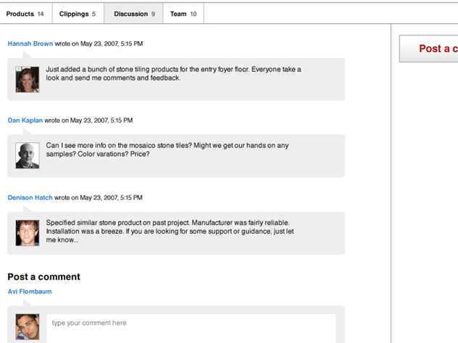Click Avi Flombaum's avatar next to comment box
Screen dimensions: 458x343
point(27,326)
